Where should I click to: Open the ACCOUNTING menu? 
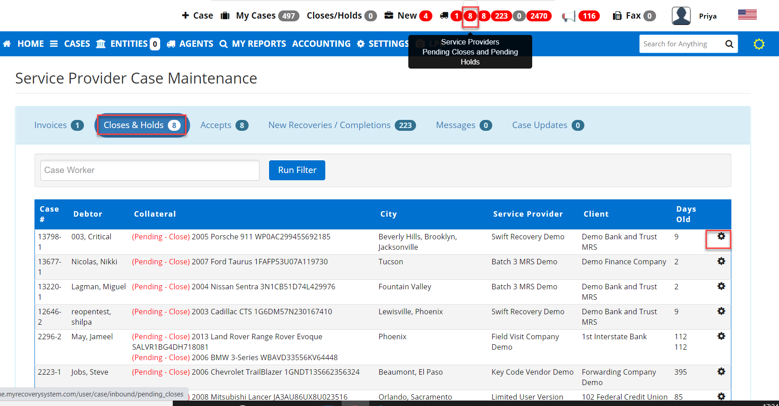321,44
